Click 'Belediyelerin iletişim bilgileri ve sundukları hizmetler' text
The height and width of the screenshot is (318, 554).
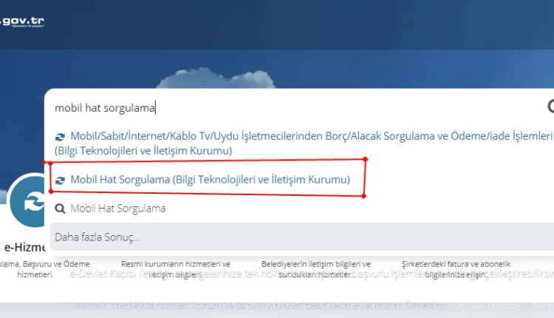pyautogui.click(x=316, y=269)
